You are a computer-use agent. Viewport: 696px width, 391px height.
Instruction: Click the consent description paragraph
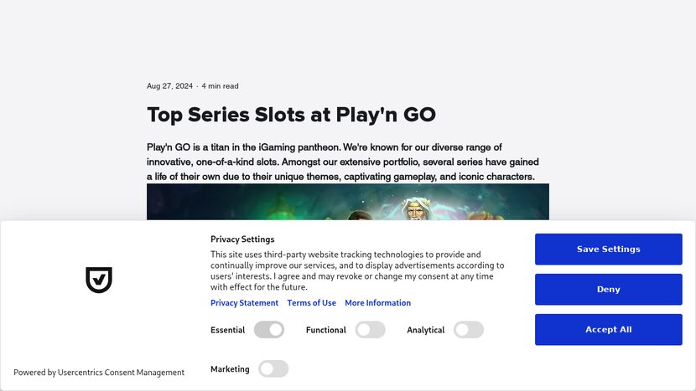tap(357, 270)
